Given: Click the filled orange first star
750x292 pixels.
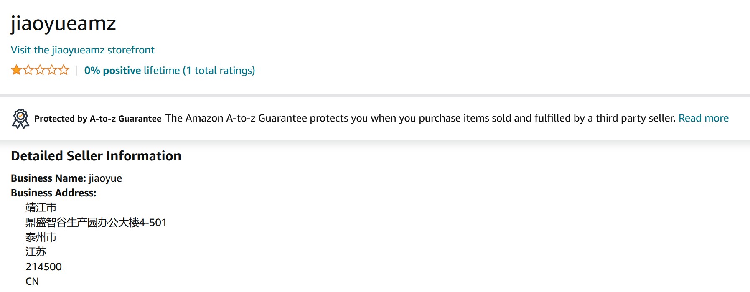Looking at the screenshot, I should click(16, 70).
